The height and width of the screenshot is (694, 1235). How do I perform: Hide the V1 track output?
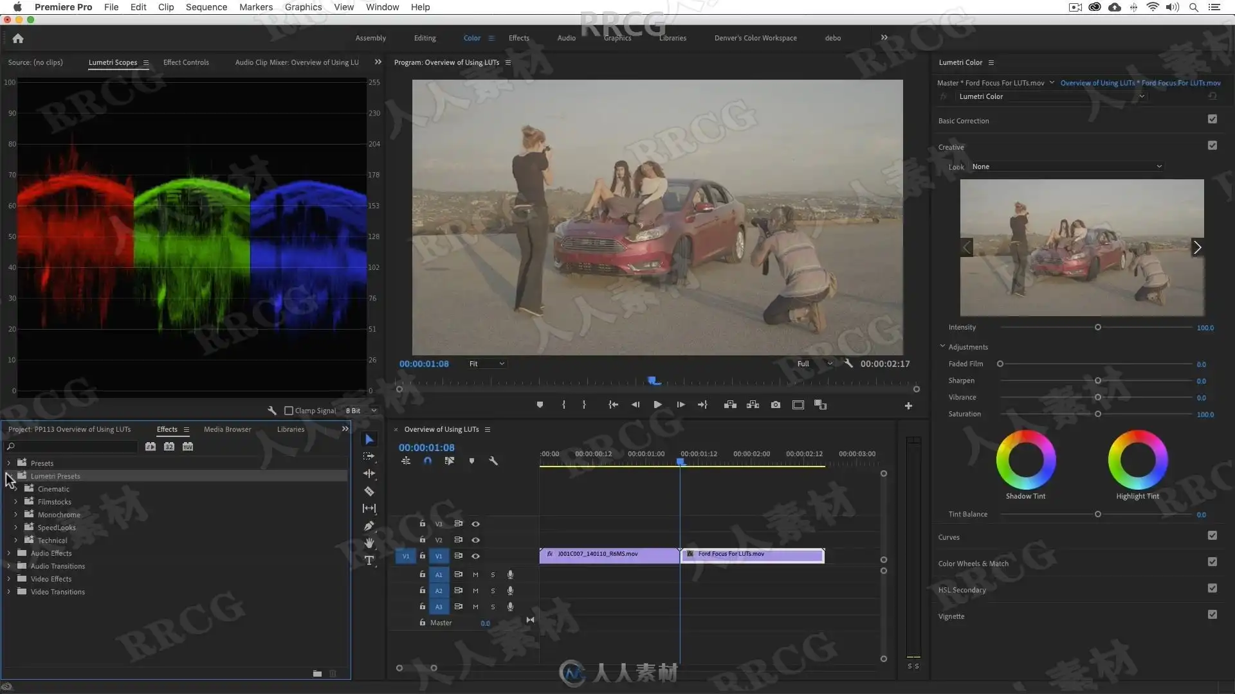[x=476, y=556]
